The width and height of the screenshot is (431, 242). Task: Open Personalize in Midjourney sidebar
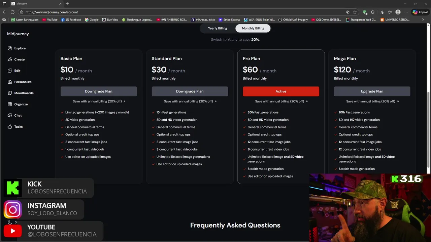point(20,82)
